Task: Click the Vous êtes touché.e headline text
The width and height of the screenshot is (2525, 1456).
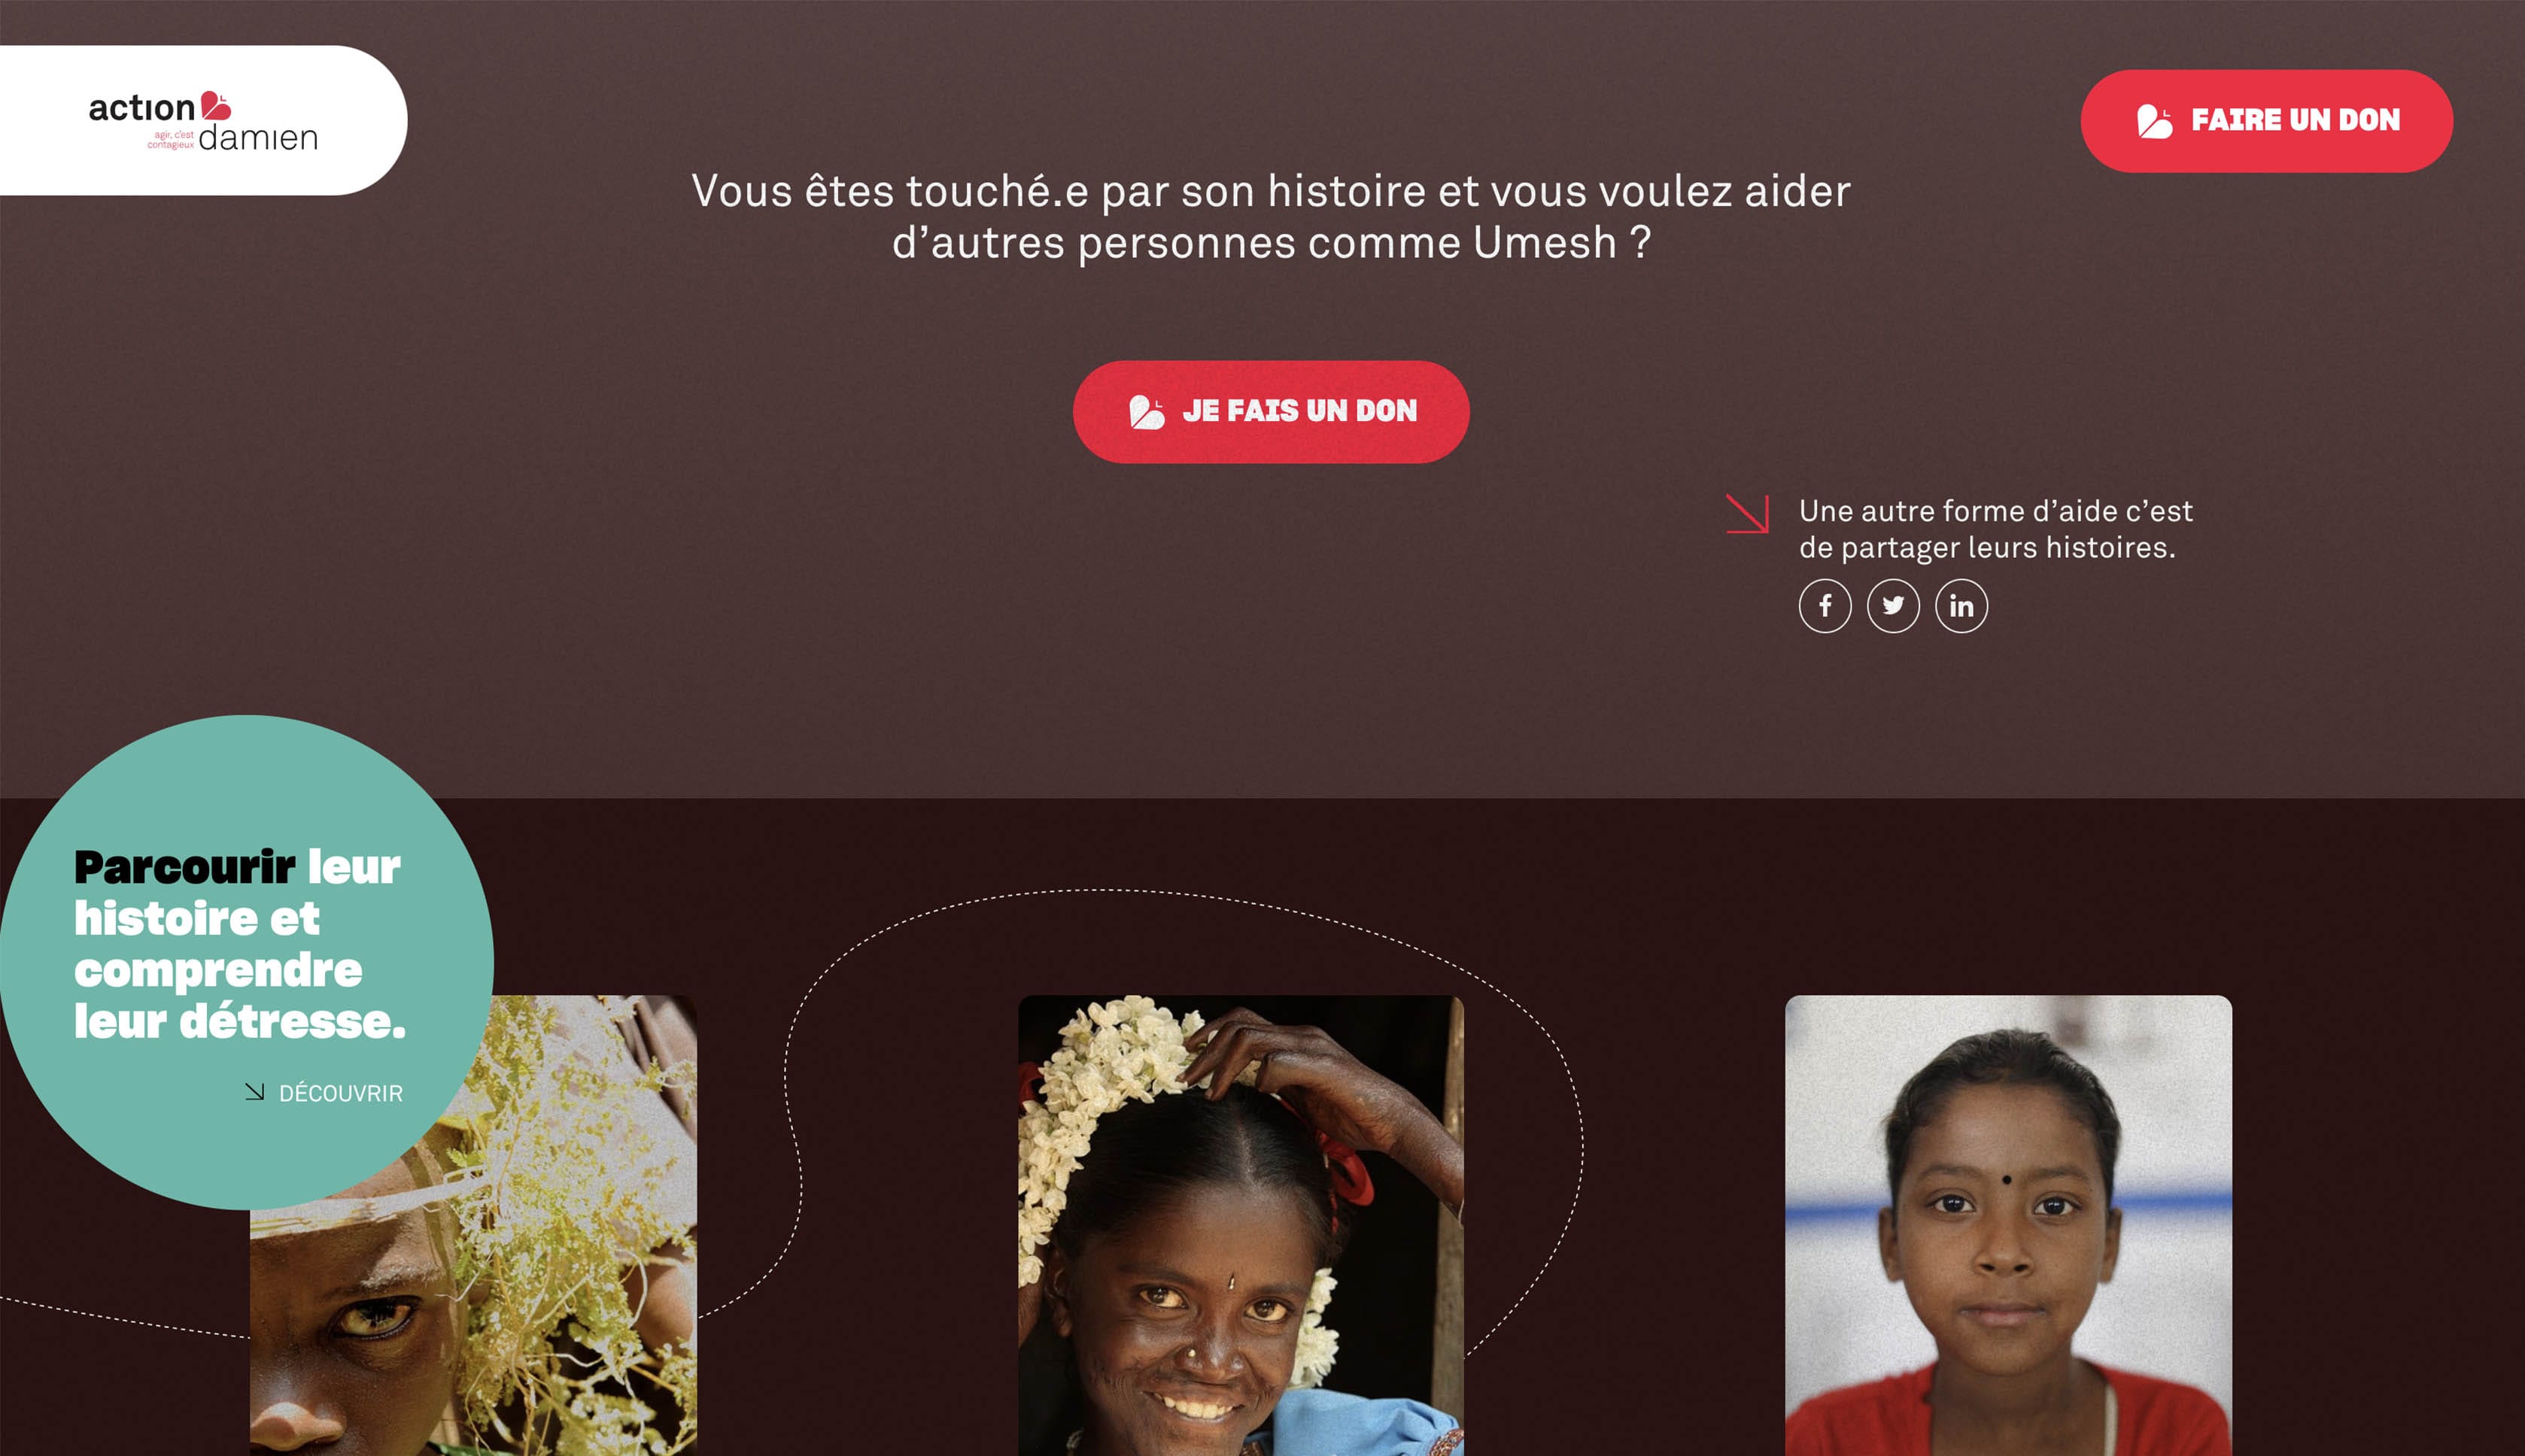Action: pyautogui.click(x=1271, y=217)
